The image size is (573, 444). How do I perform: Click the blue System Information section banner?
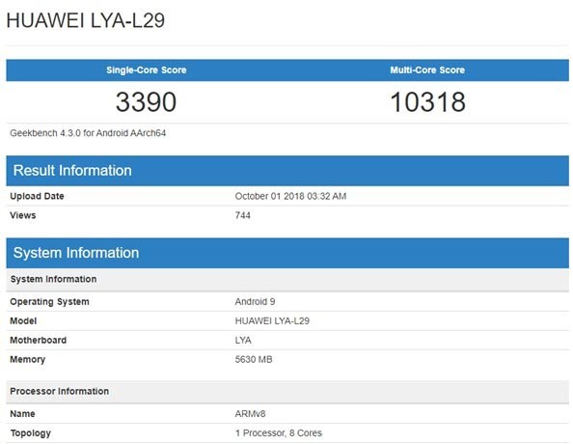(x=287, y=253)
